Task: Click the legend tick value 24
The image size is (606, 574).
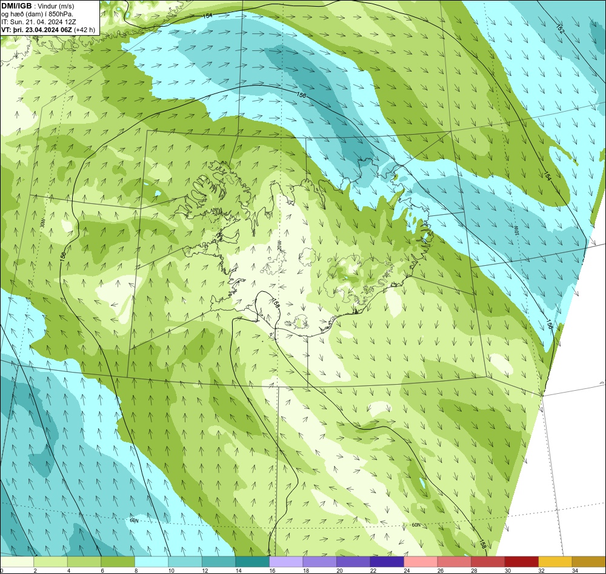Action: coord(407,570)
